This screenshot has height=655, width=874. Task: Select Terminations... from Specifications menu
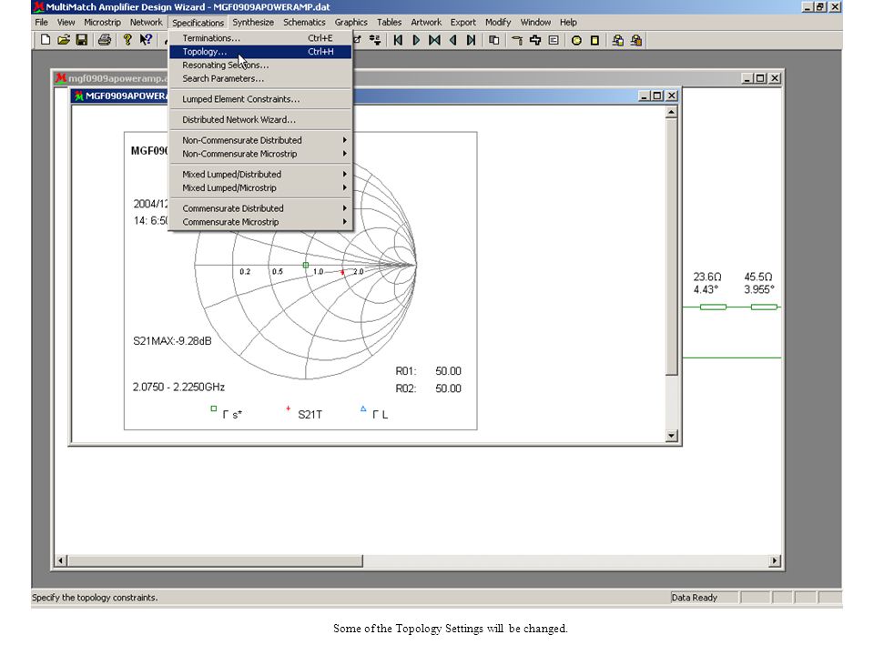[260, 38]
